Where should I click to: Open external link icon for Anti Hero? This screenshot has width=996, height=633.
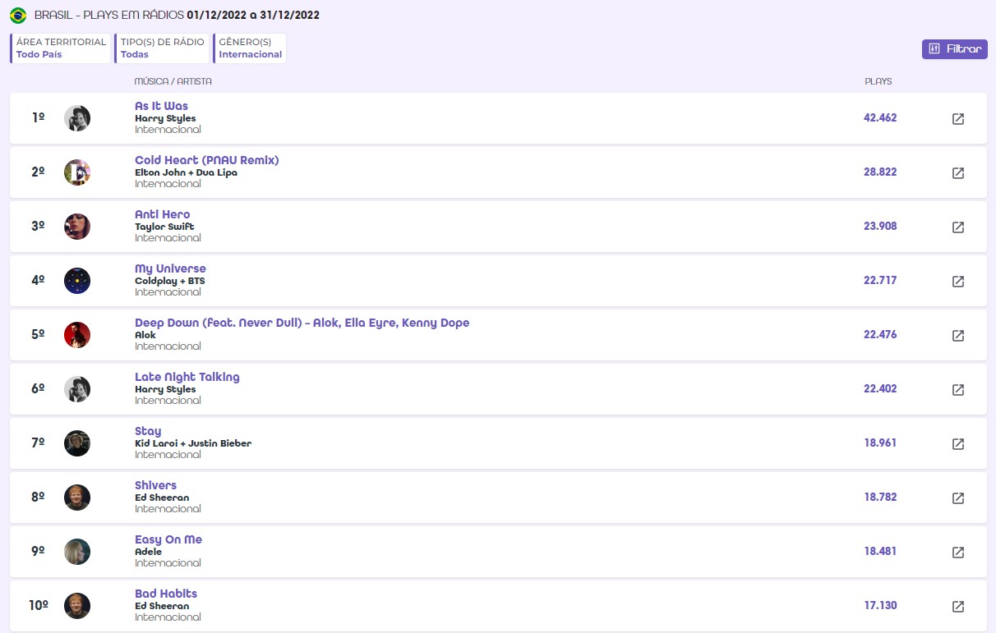coord(957,227)
